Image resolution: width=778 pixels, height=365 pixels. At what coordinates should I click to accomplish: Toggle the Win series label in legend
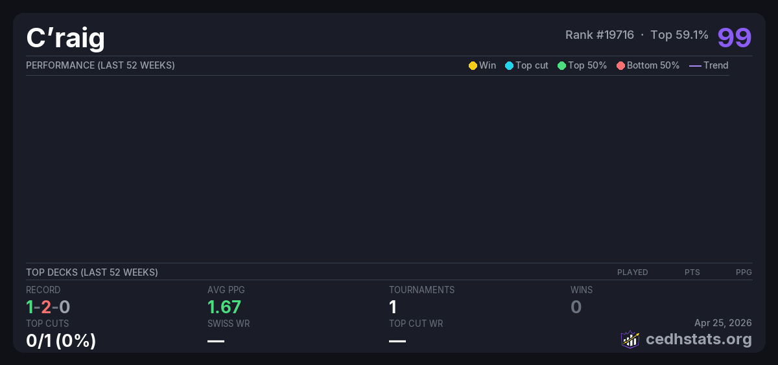(x=488, y=65)
